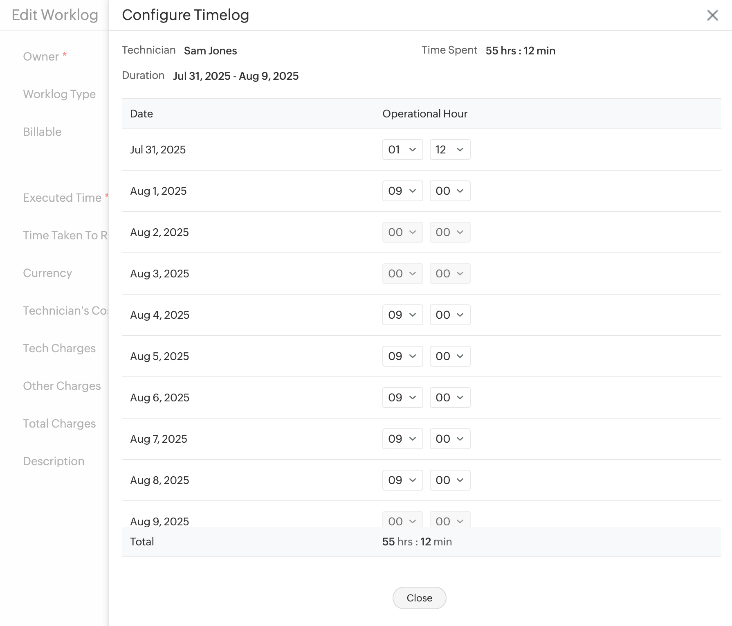Viewport: 732px width, 626px height.
Task: Expand hours dropdown for Aug 1, 2025
Action: (402, 191)
